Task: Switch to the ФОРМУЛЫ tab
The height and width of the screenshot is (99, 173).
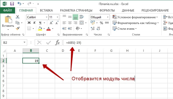Action: click(107, 10)
